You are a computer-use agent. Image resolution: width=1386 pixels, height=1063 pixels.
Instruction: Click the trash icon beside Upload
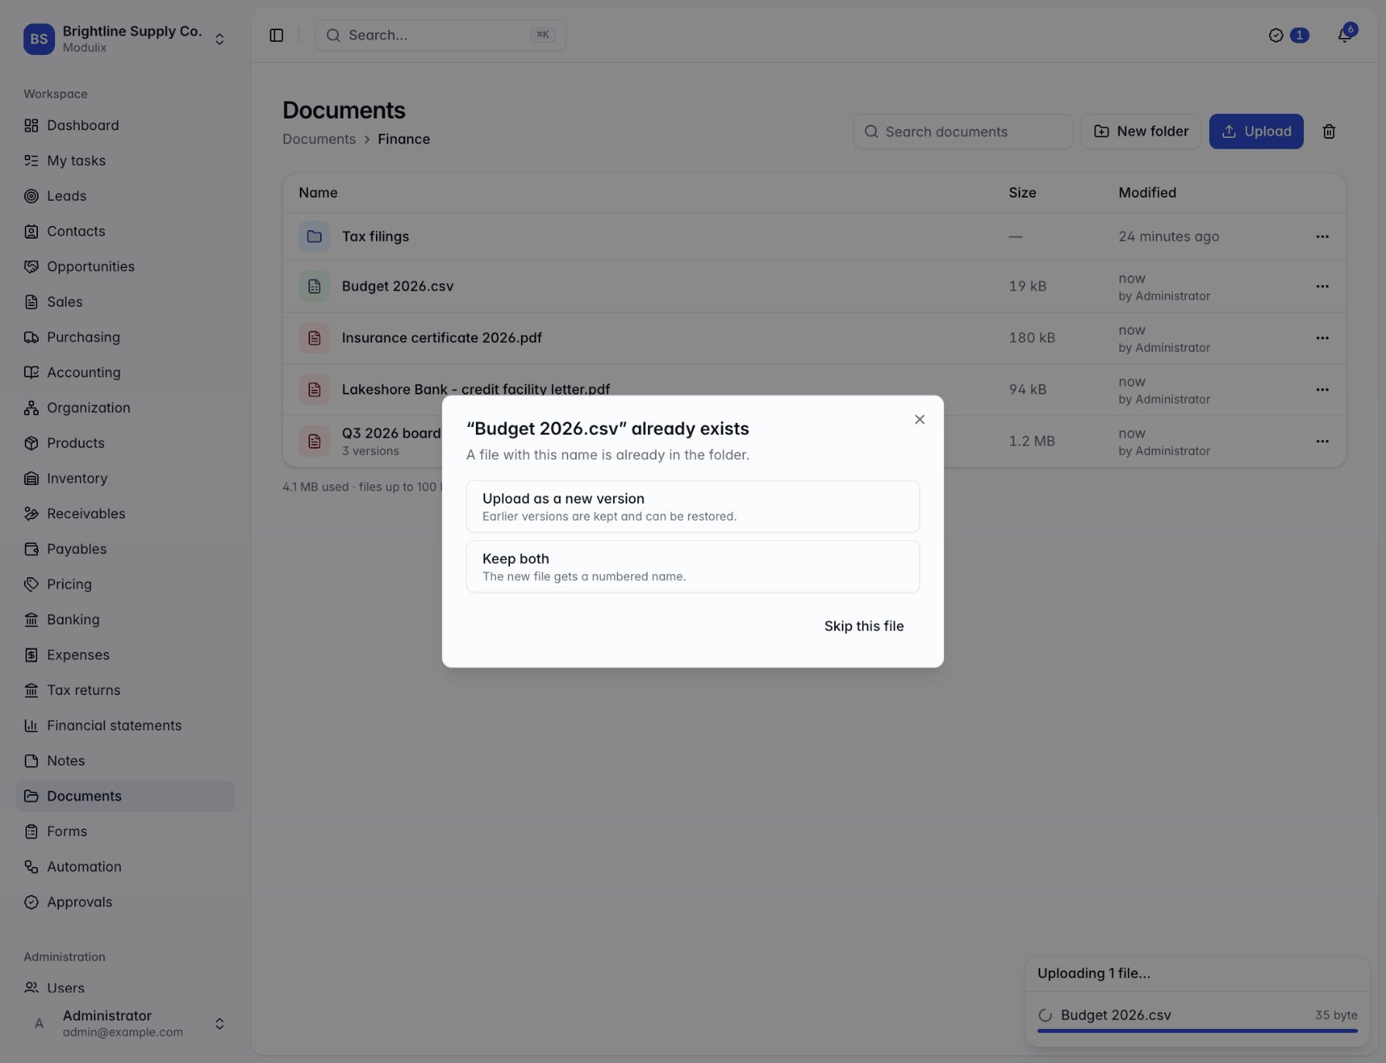point(1329,132)
